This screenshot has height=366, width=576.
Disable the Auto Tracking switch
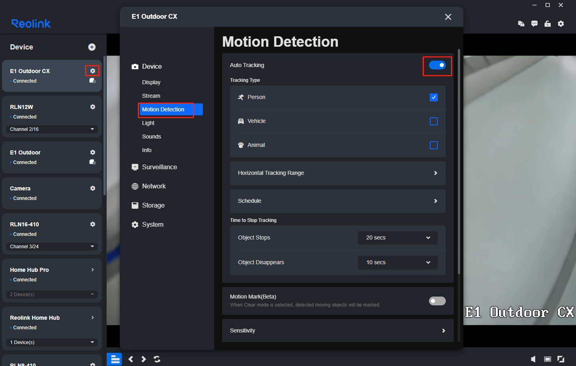[x=437, y=65]
